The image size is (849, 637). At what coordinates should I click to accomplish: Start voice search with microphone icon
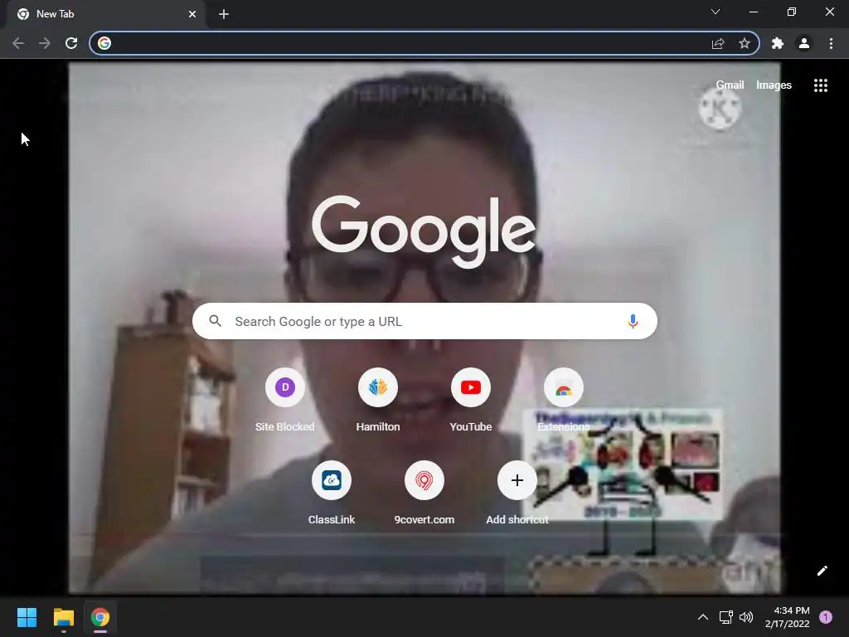coord(633,321)
